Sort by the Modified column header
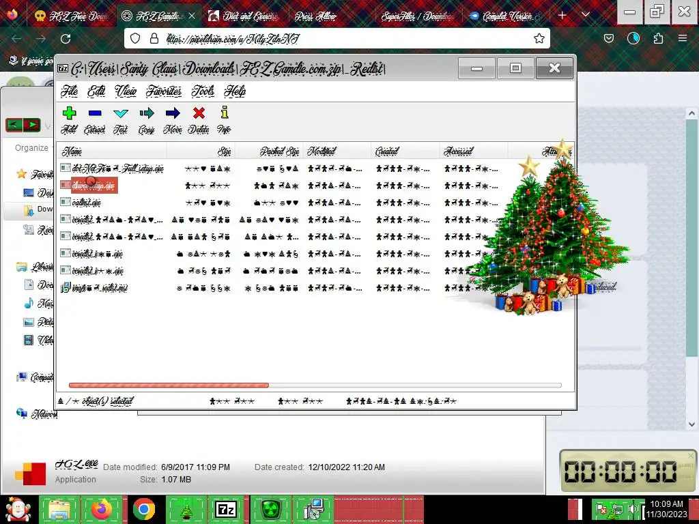699x524 pixels. pyautogui.click(x=337, y=151)
